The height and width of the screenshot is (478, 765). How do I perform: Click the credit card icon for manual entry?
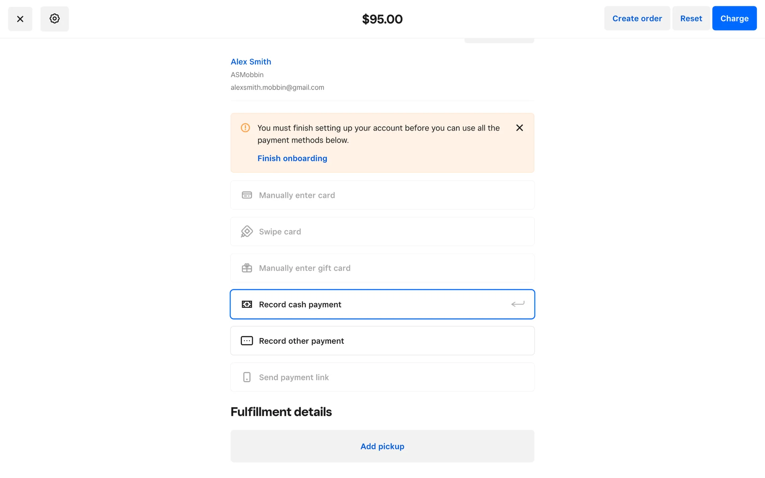click(x=247, y=195)
